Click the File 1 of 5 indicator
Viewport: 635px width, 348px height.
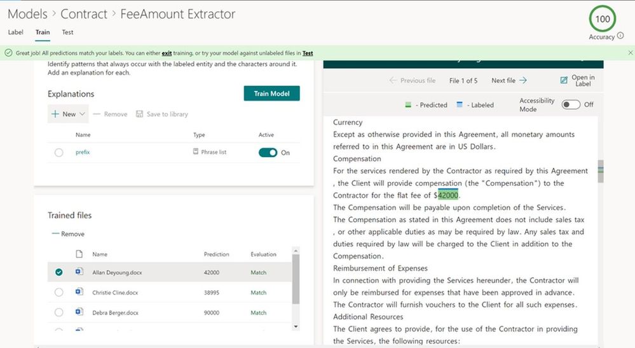[x=463, y=81]
